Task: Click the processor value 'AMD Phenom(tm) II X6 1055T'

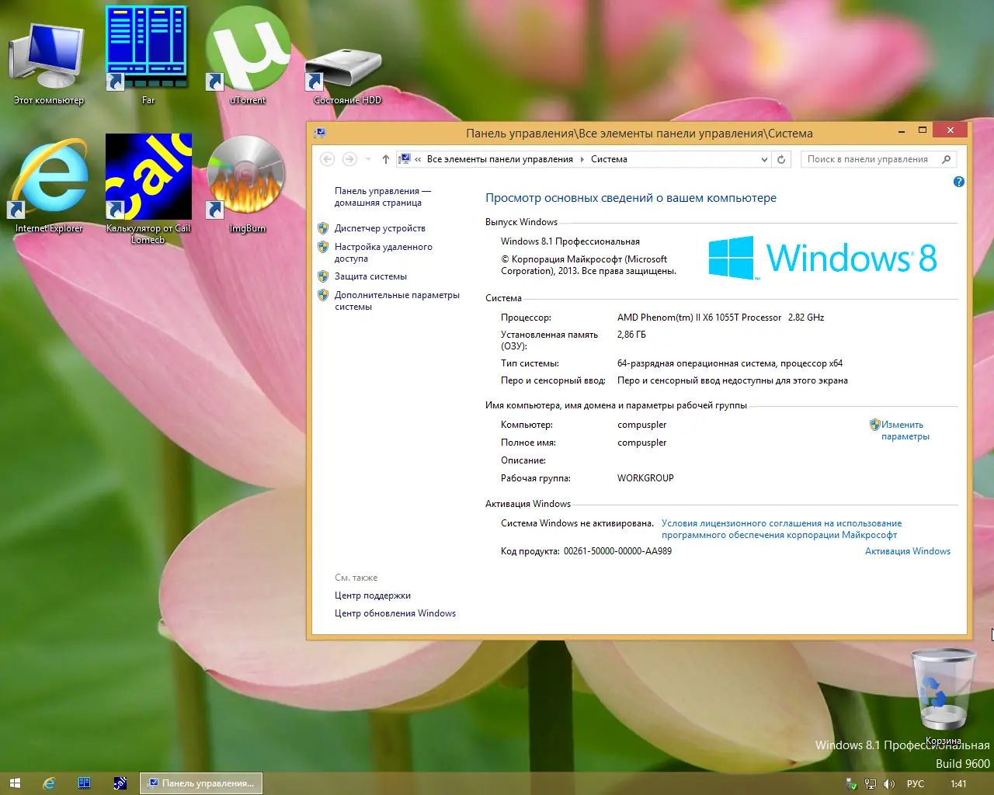Action: point(699,318)
